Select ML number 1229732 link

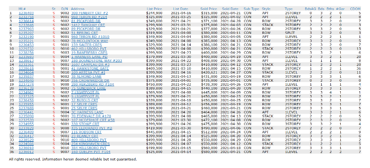(x=26, y=49)
